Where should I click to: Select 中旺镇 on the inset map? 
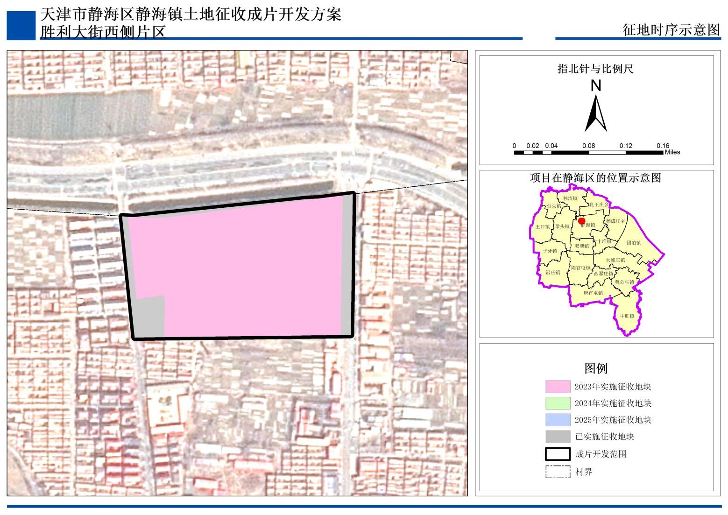coord(627,316)
